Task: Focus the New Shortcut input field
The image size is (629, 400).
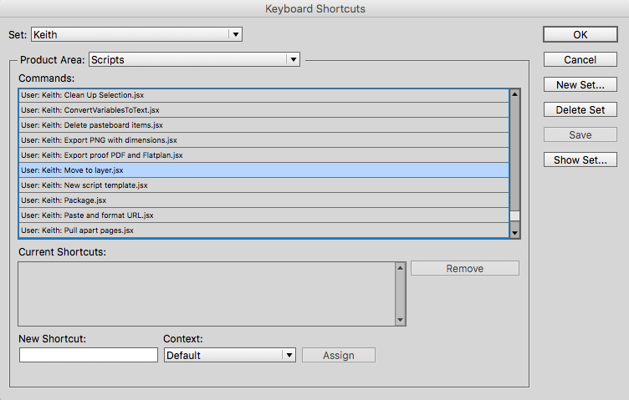Action: (x=89, y=355)
